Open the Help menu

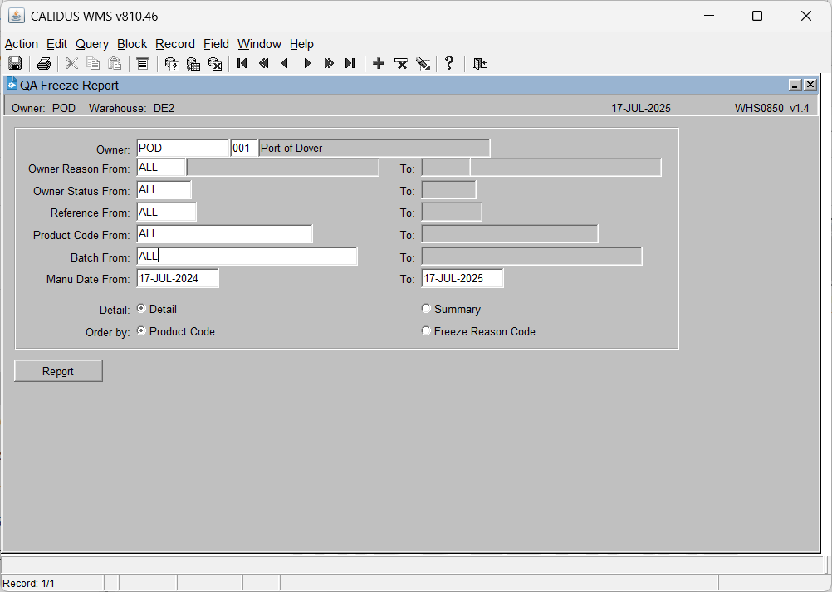[301, 44]
